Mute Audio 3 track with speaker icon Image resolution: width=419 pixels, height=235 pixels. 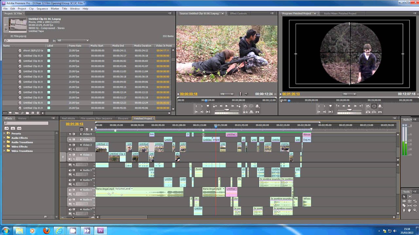70,170
